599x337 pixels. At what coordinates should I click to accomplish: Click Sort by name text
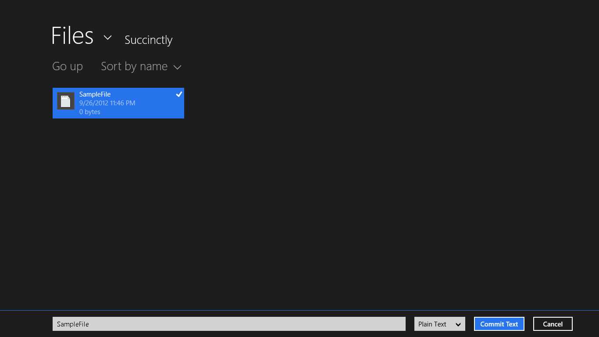click(x=134, y=66)
